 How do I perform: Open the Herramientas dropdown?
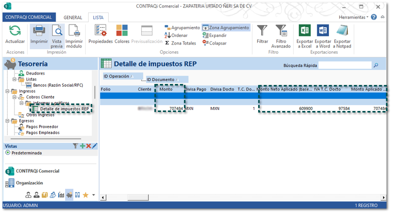coord(353,17)
